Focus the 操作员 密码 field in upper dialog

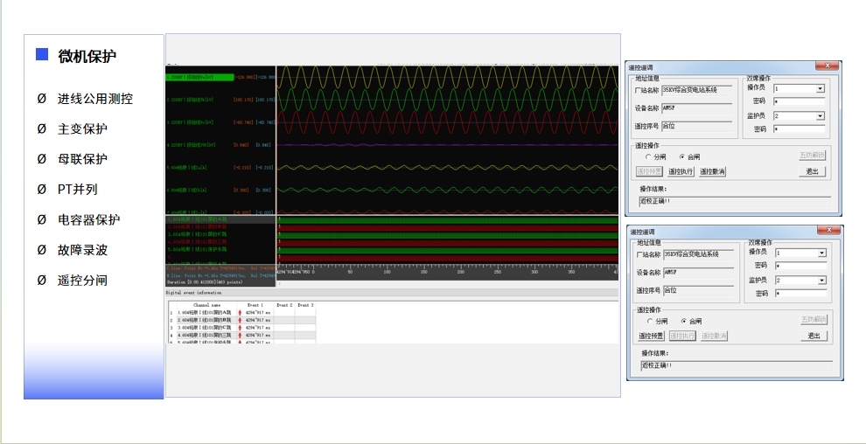(799, 101)
